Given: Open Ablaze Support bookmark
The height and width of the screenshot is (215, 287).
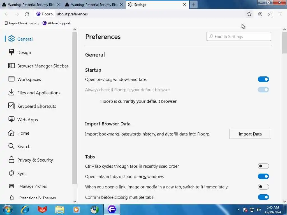Looking at the screenshot, I should pyautogui.click(x=56, y=23).
